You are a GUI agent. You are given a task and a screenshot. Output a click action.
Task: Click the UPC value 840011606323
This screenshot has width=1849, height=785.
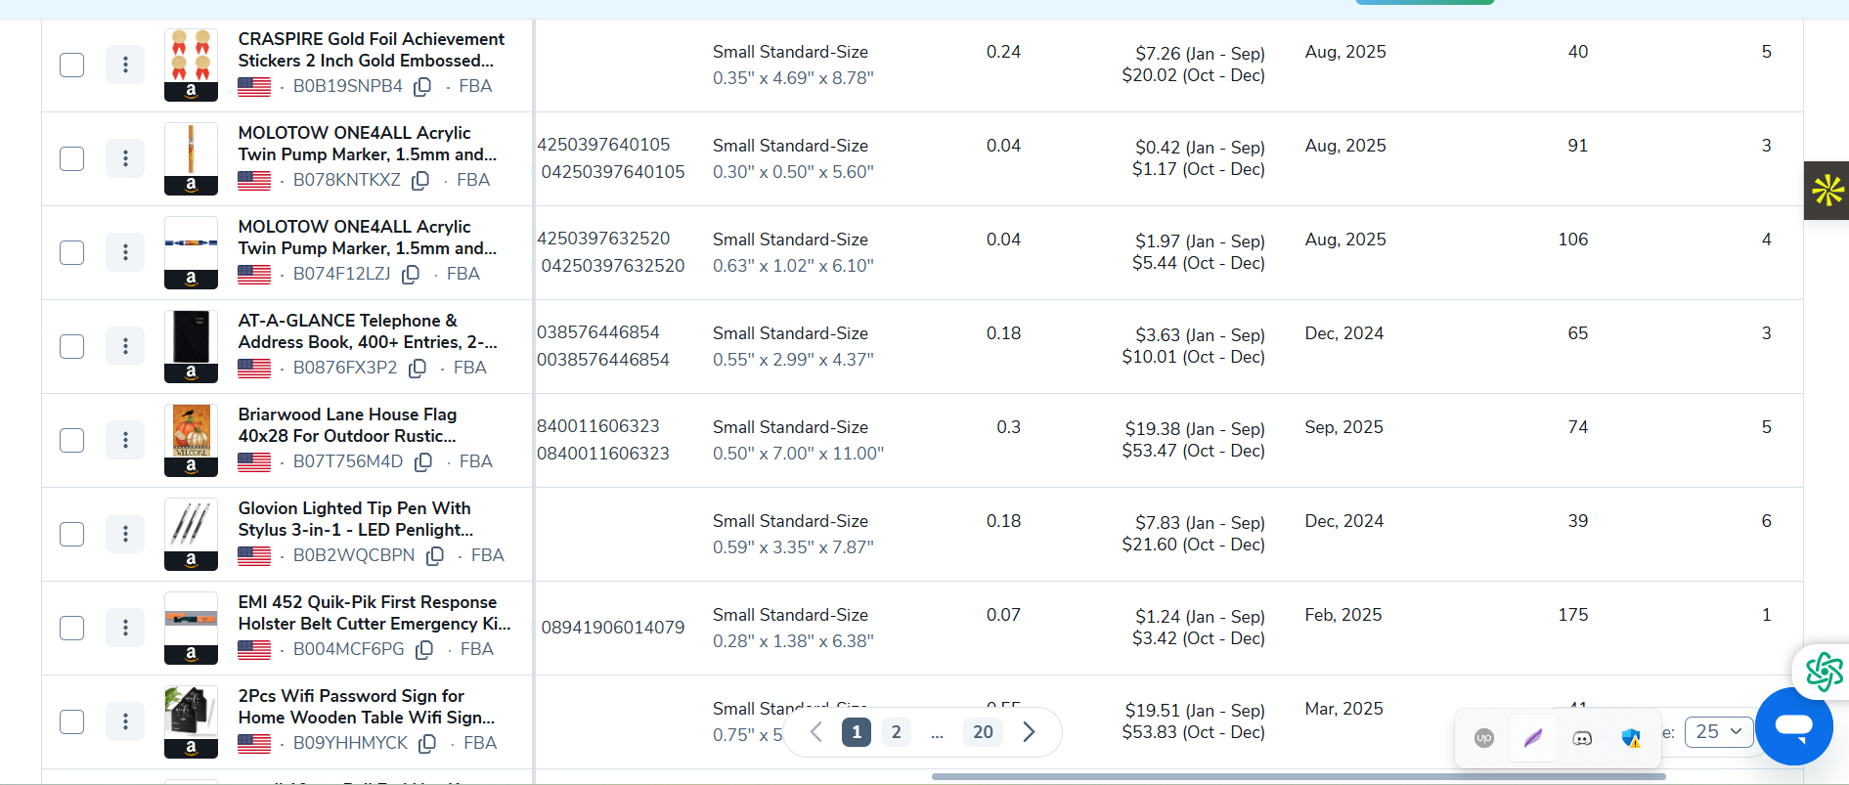pyautogui.click(x=598, y=426)
